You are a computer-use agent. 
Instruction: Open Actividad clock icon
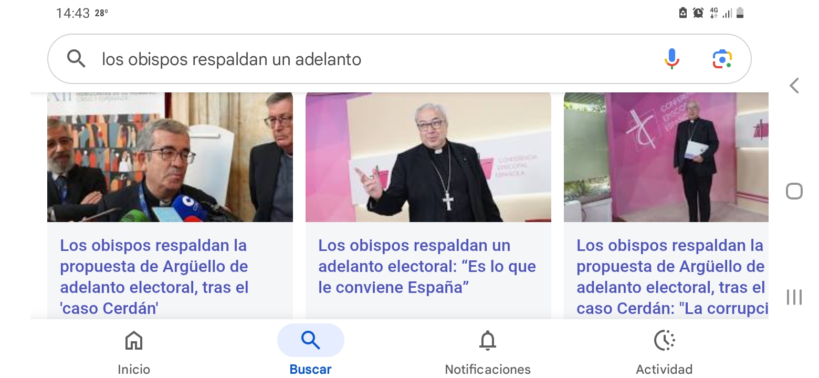(x=664, y=341)
